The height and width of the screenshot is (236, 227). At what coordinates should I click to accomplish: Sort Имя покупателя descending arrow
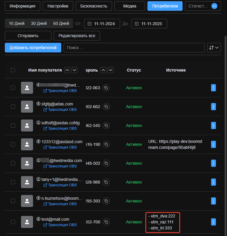coord(74,70)
